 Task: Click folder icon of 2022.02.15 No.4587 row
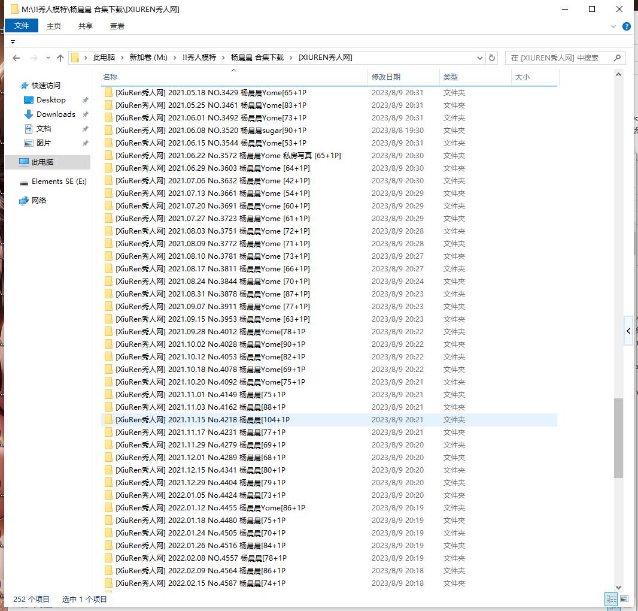(x=108, y=583)
